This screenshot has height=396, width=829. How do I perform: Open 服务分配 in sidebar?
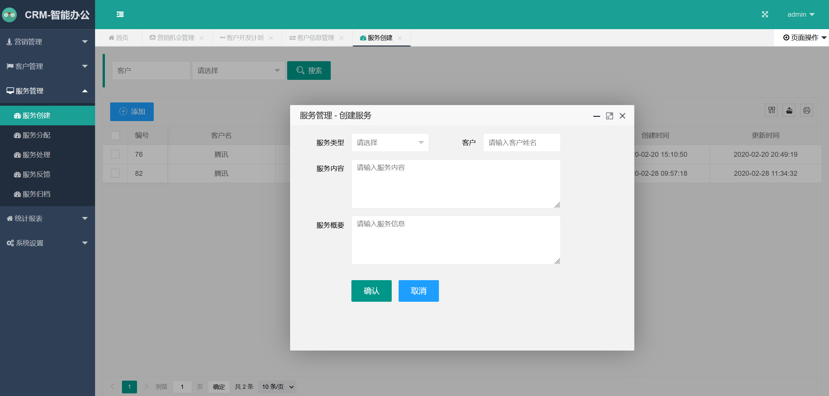[x=36, y=135]
